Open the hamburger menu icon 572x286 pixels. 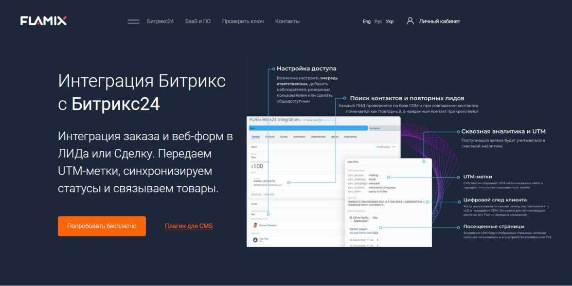133,21
